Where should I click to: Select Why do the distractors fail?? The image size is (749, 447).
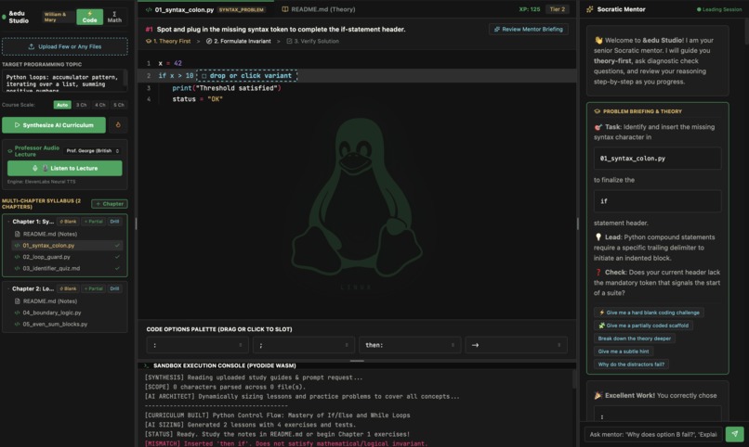(x=631, y=364)
